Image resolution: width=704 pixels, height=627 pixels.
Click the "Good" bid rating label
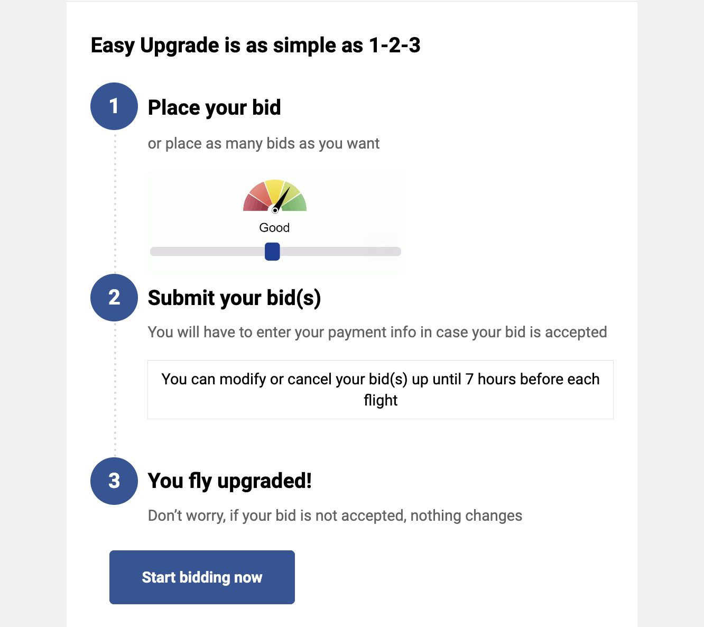pyautogui.click(x=274, y=228)
